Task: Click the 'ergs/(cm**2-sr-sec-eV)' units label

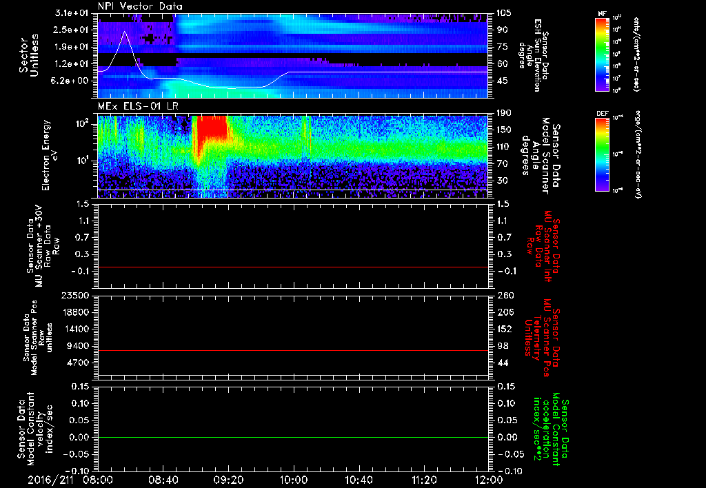Action: pos(638,154)
